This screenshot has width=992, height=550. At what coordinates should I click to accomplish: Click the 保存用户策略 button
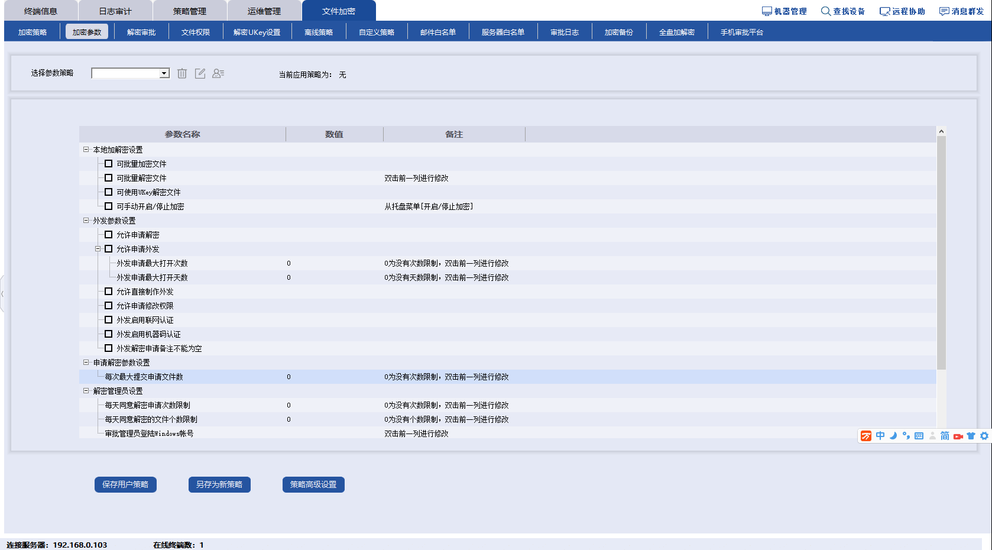[125, 484]
